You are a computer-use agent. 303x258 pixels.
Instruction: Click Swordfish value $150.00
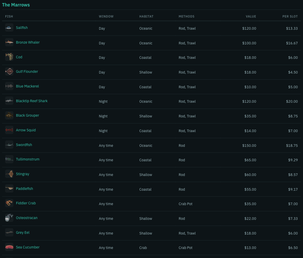tap(249, 146)
